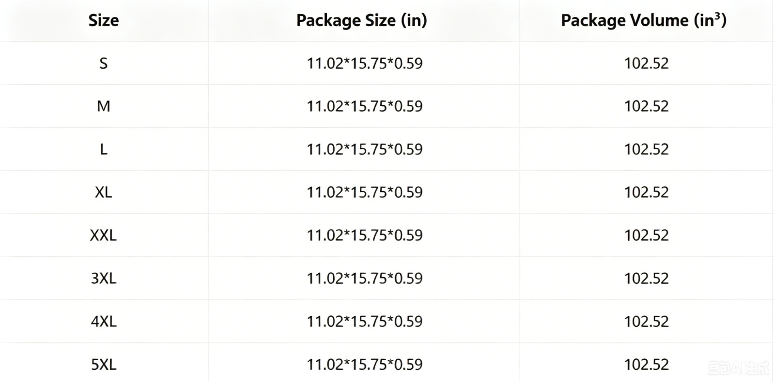
Task: Click package volume value in 4XL row
Action: (646, 322)
